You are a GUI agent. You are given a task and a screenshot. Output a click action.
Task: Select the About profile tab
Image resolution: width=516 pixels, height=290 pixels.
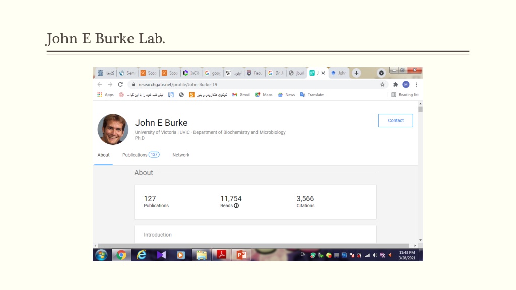coord(103,155)
